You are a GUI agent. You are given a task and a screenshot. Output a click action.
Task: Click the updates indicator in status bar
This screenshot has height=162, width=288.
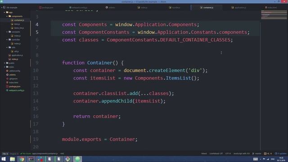click(280, 153)
